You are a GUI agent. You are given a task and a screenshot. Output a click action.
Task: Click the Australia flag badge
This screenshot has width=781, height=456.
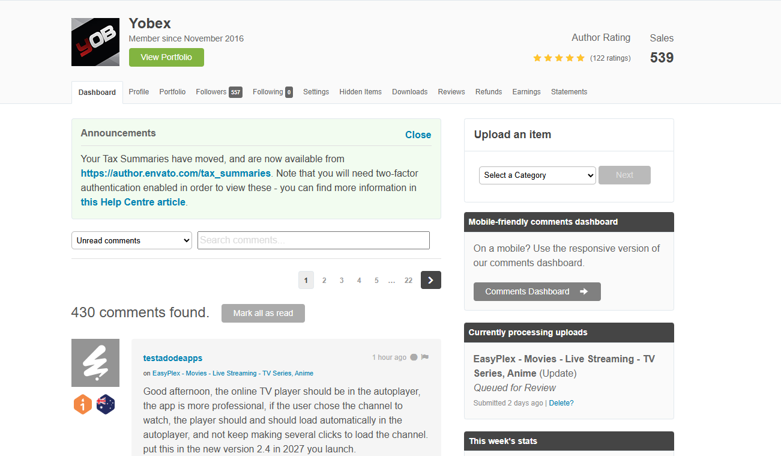(x=106, y=405)
